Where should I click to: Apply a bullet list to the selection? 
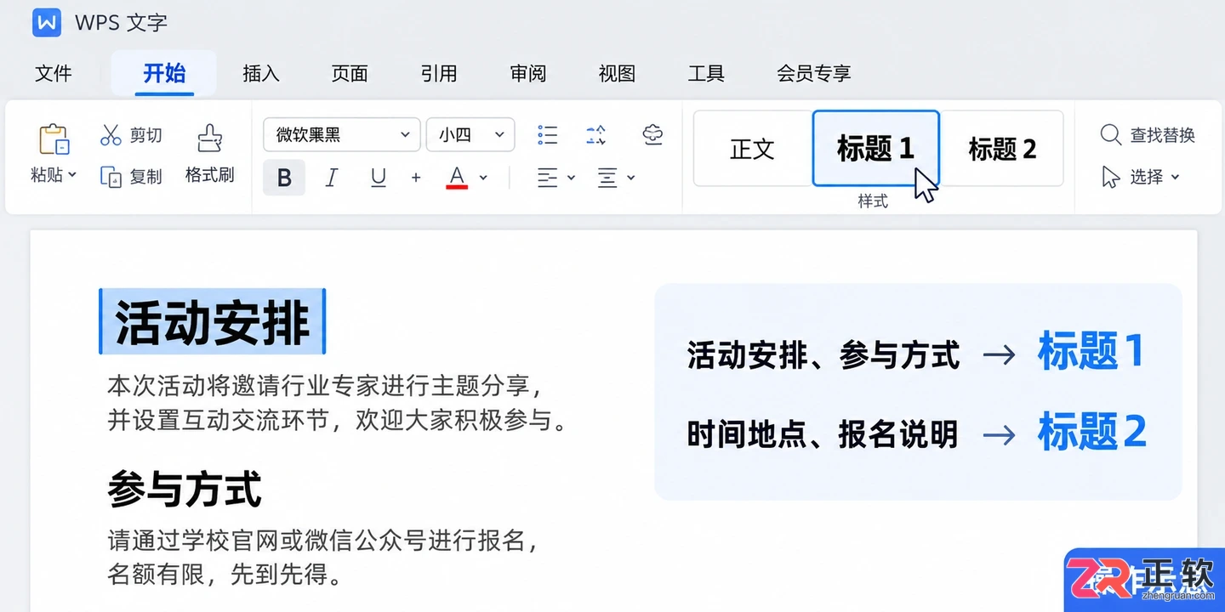pos(548,134)
